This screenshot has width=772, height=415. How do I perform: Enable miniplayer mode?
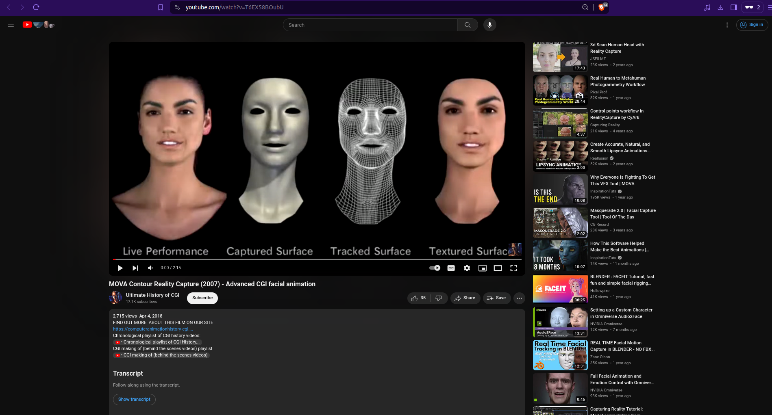pos(483,268)
